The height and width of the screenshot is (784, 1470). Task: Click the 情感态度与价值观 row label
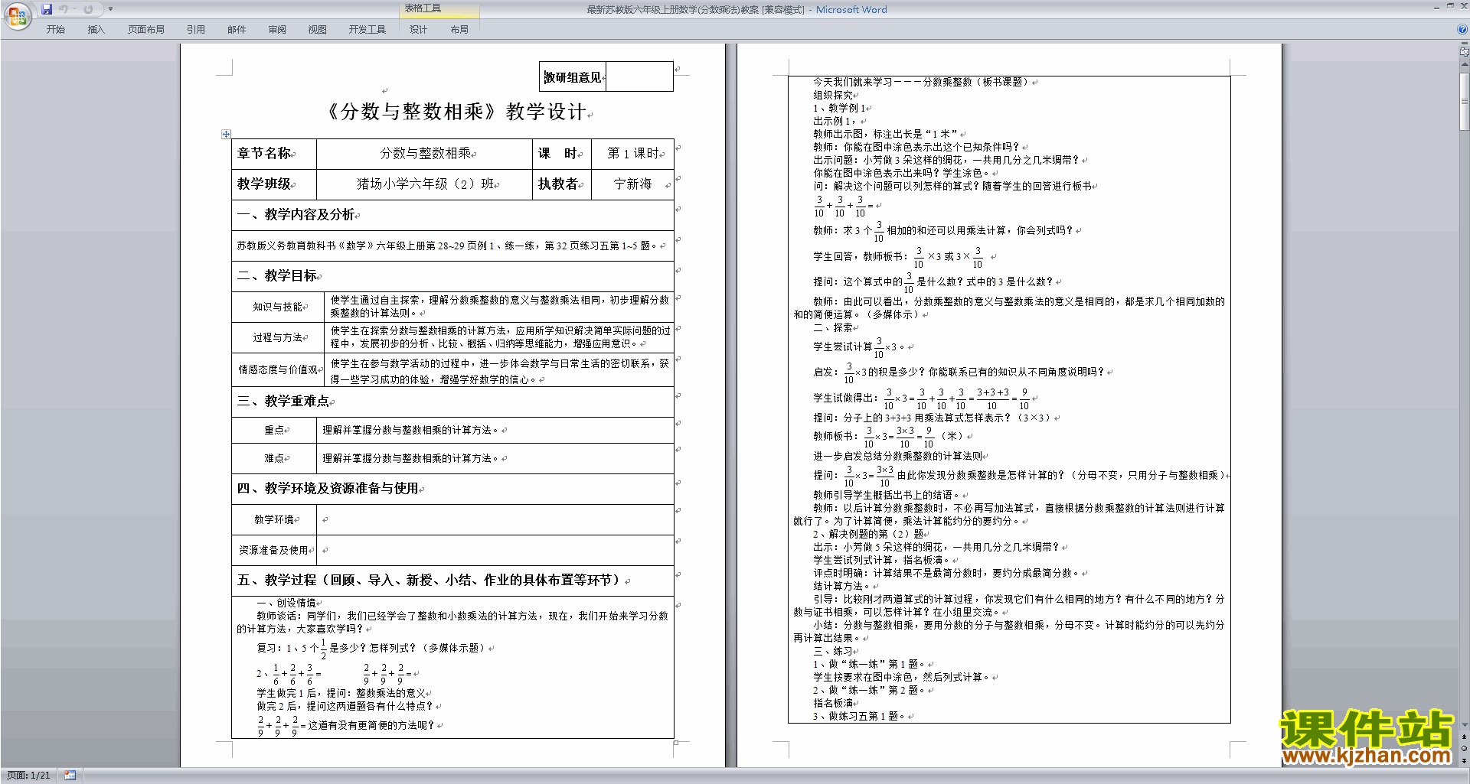278,369
